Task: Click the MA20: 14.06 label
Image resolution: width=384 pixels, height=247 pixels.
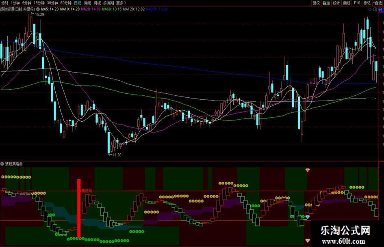Action: click(91, 9)
